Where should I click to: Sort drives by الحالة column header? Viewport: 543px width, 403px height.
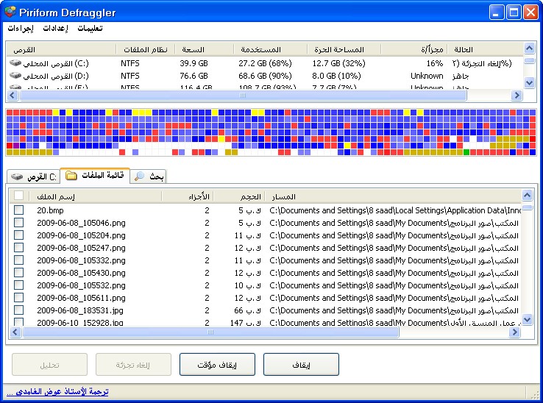pos(485,49)
